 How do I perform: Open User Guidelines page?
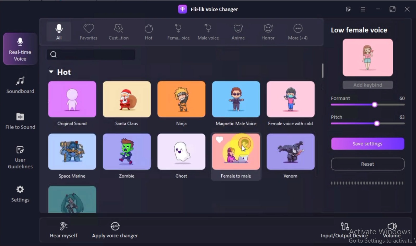coord(20,157)
